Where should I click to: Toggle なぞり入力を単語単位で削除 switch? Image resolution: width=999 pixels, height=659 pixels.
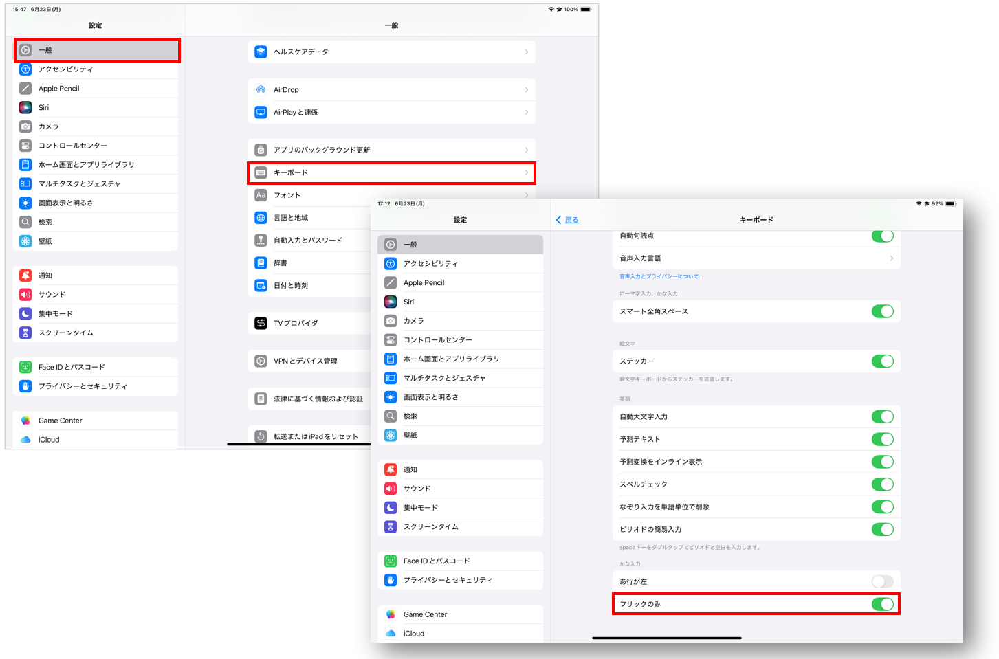[883, 507]
